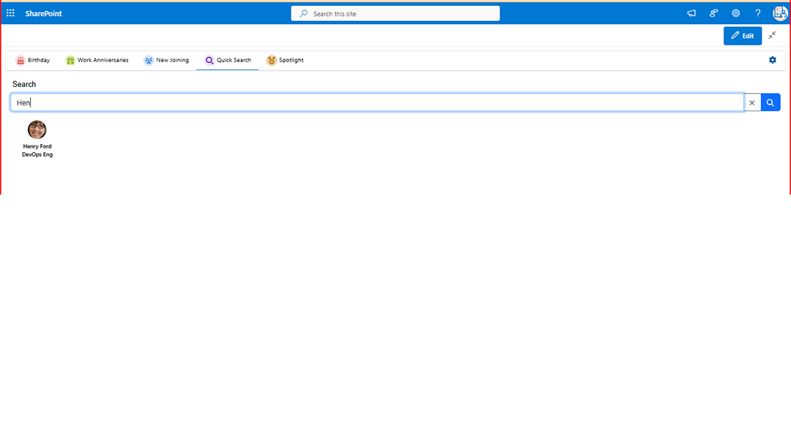
Task: Click Henry Ford's profile photo
Action: click(37, 129)
